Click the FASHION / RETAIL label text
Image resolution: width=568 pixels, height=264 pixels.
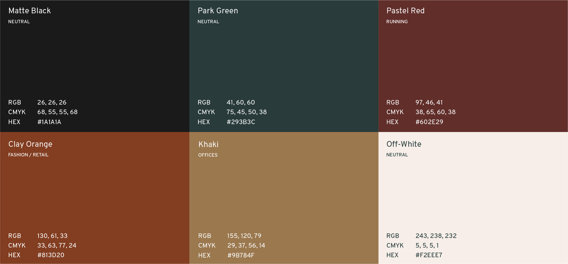pos(28,154)
